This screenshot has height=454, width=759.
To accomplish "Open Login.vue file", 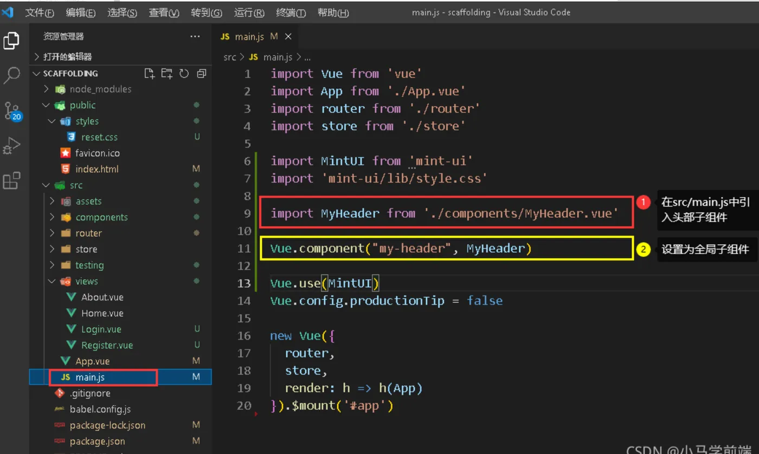I will (101, 329).
